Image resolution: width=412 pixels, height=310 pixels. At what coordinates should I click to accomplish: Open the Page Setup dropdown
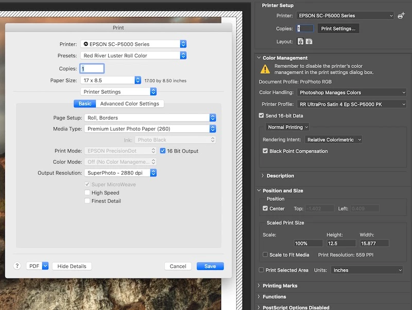(150, 117)
